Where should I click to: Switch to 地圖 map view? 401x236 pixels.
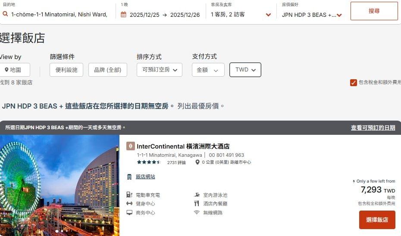(14, 70)
